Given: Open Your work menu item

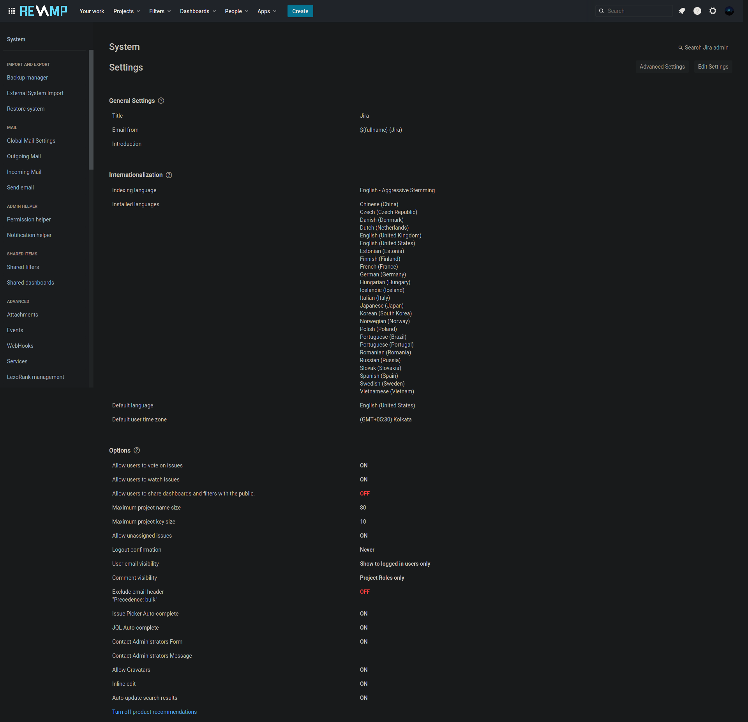Looking at the screenshot, I should (92, 11).
